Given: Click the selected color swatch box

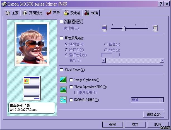Looking at the screenshot, I should pyautogui.click(x=107, y=55).
